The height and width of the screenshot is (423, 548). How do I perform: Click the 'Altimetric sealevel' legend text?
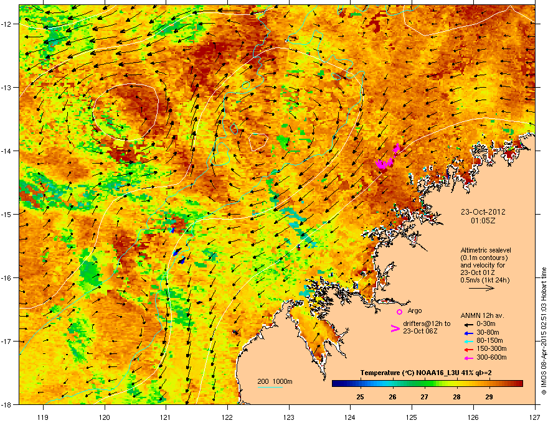pos(486,250)
